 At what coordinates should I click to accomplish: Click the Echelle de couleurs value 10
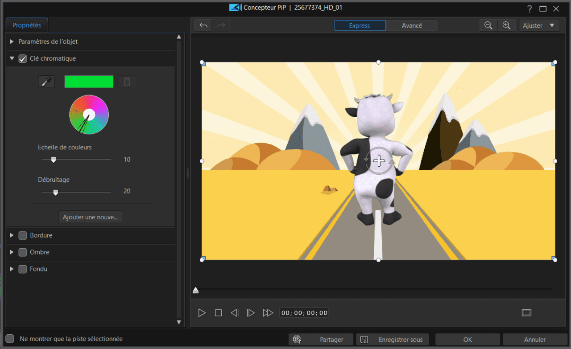pyautogui.click(x=127, y=160)
